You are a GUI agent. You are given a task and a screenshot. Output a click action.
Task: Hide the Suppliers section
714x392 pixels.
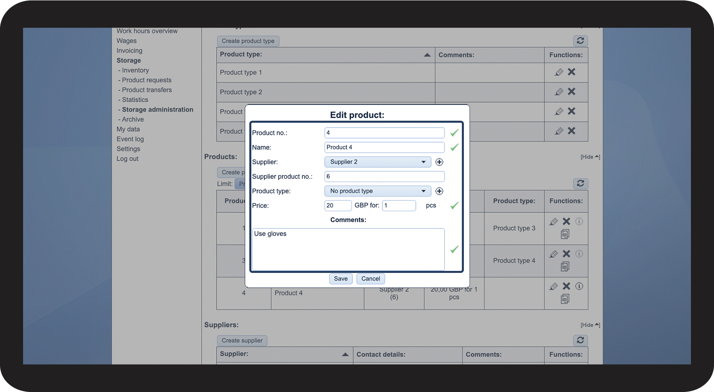point(590,325)
